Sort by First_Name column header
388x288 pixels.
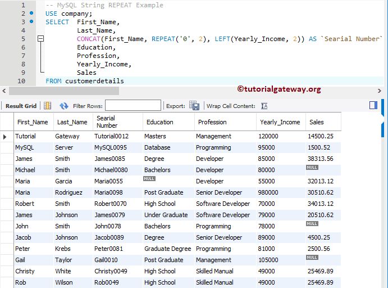[x=34, y=122]
